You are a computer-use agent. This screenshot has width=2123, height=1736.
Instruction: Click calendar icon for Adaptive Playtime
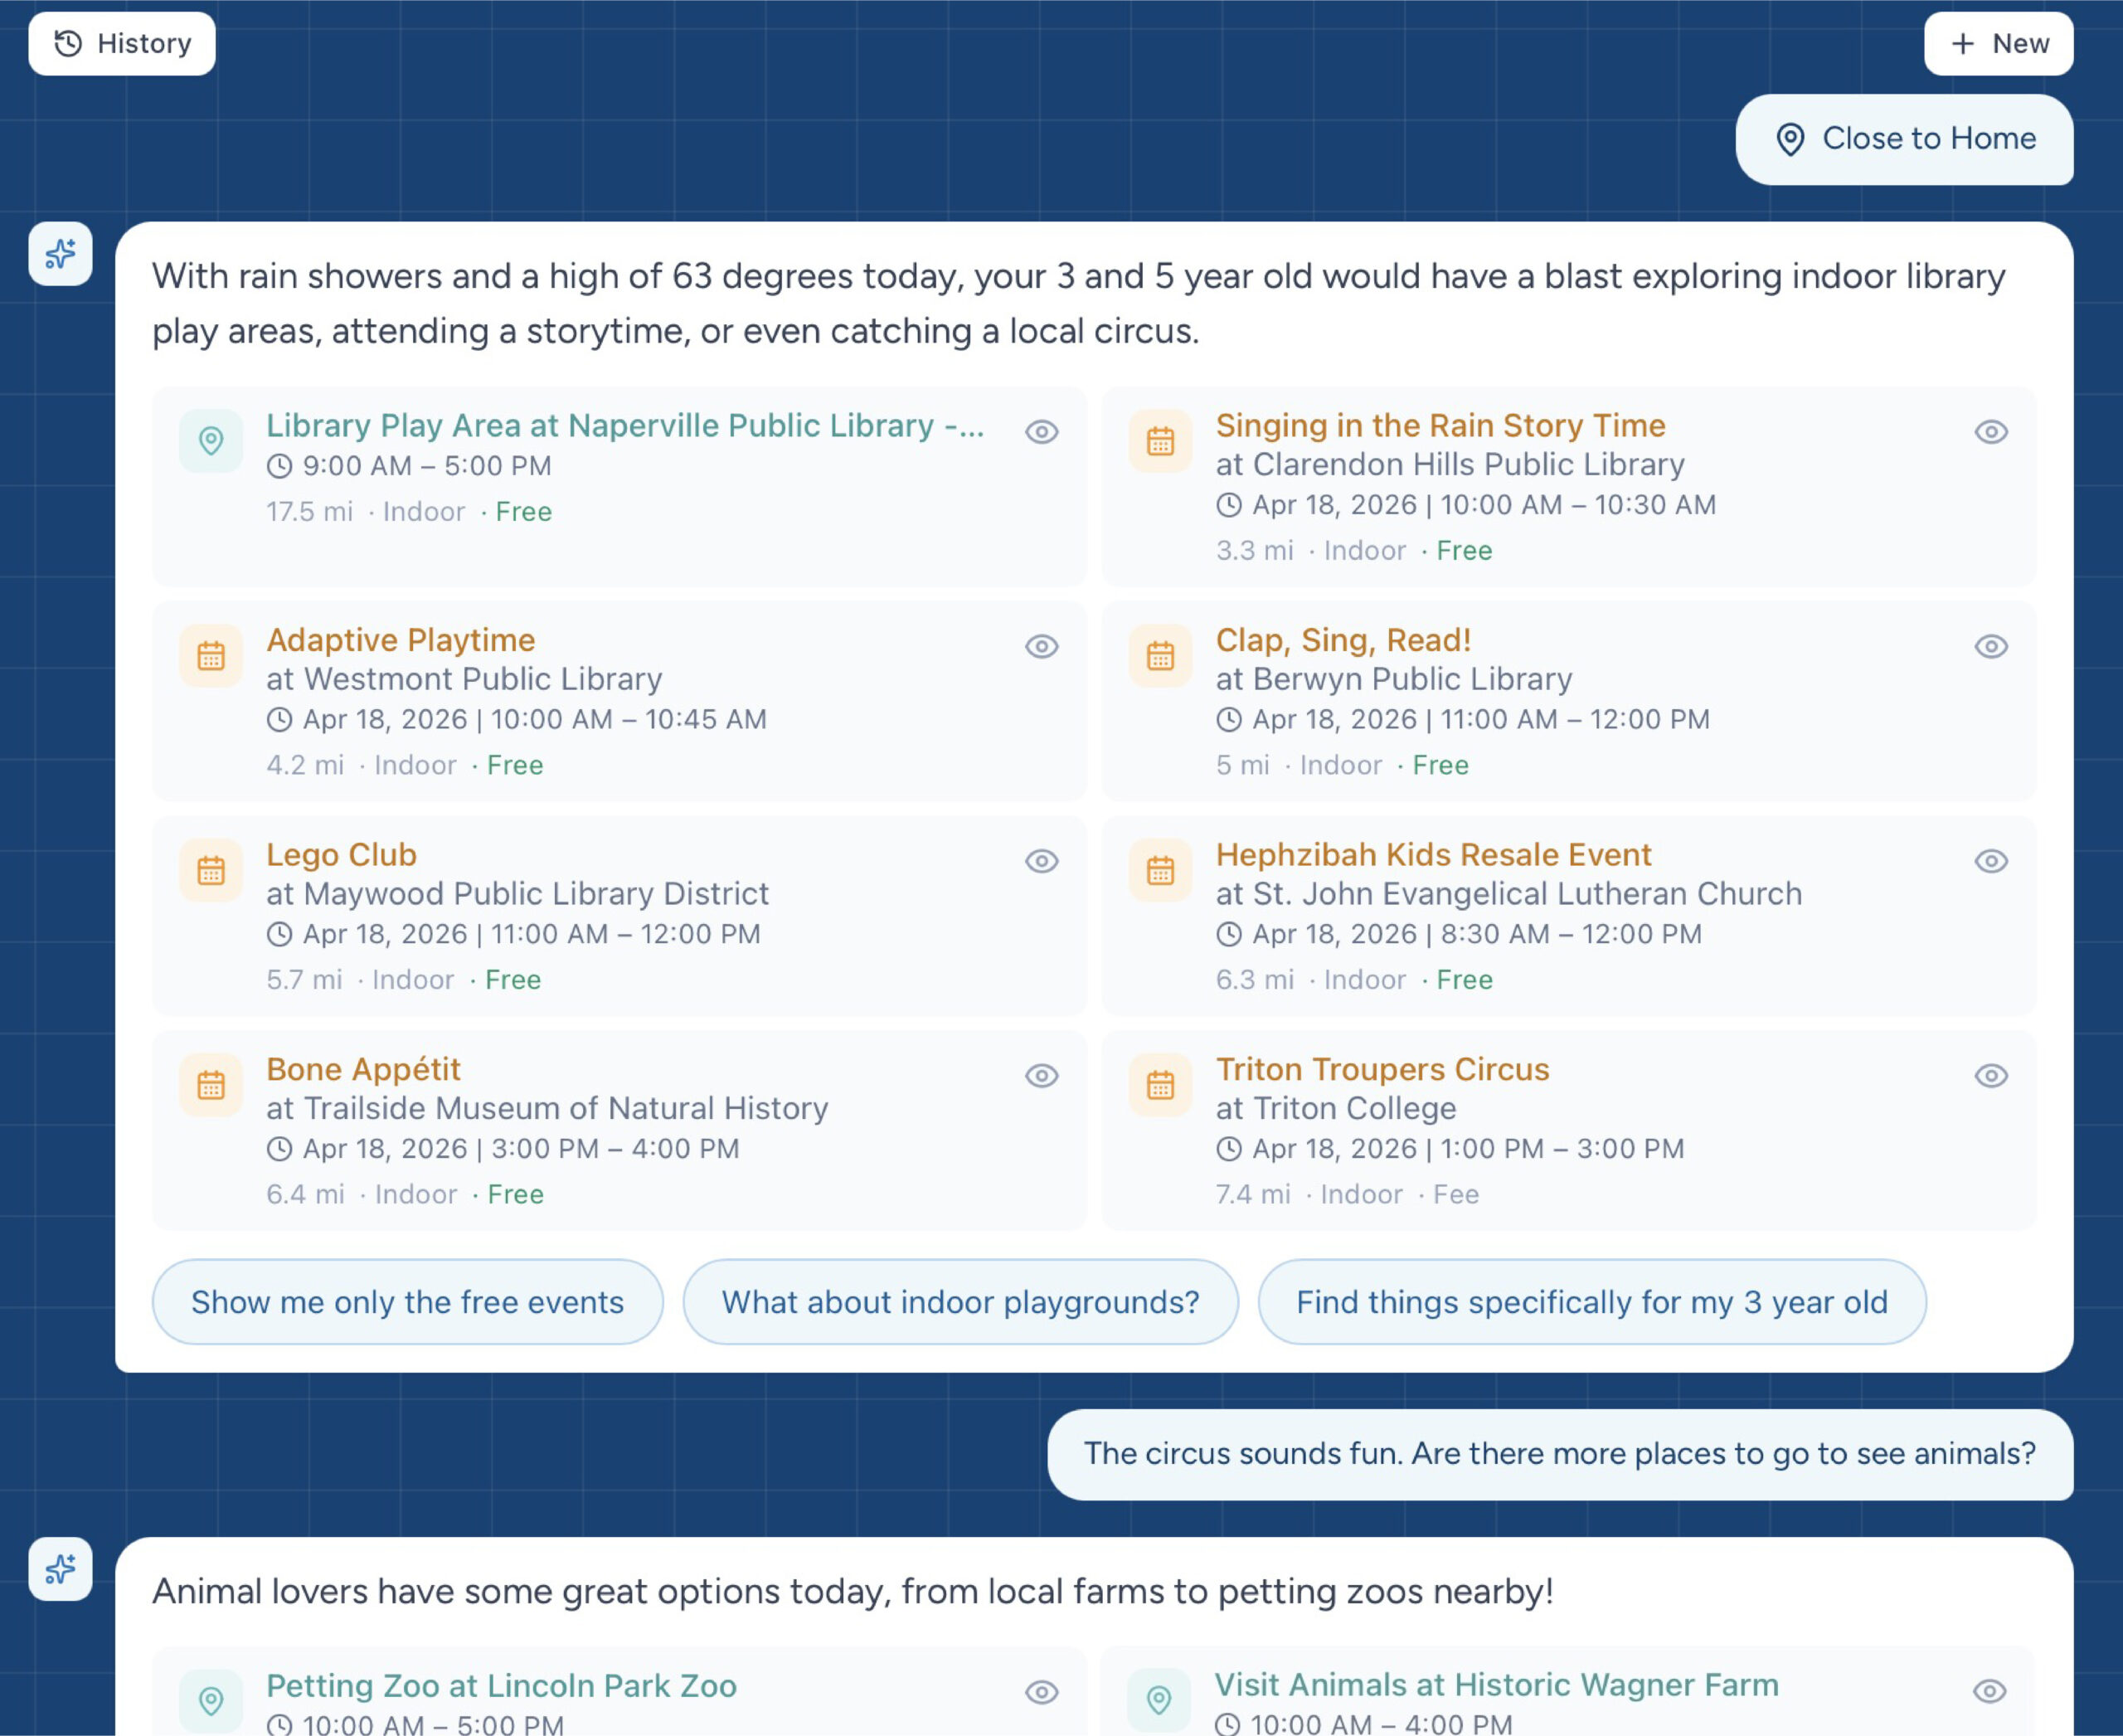coord(211,656)
